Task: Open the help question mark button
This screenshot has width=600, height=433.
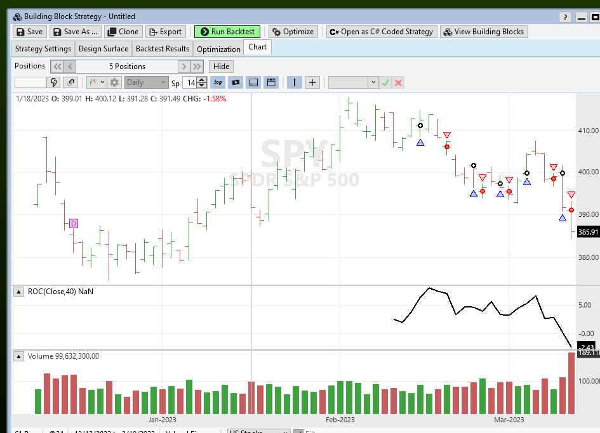Action: (565, 17)
